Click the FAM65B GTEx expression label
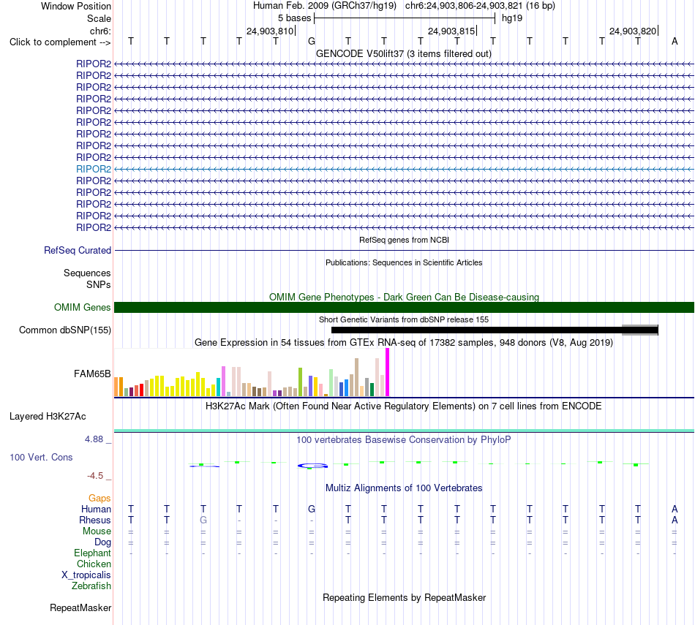The image size is (695, 625). [92, 374]
